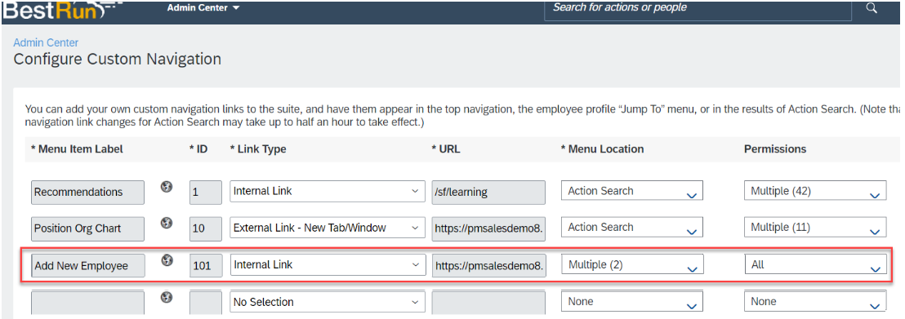The image size is (905, 319).
Task: Expand the All permissions dropdown
Action: [815, 265]
